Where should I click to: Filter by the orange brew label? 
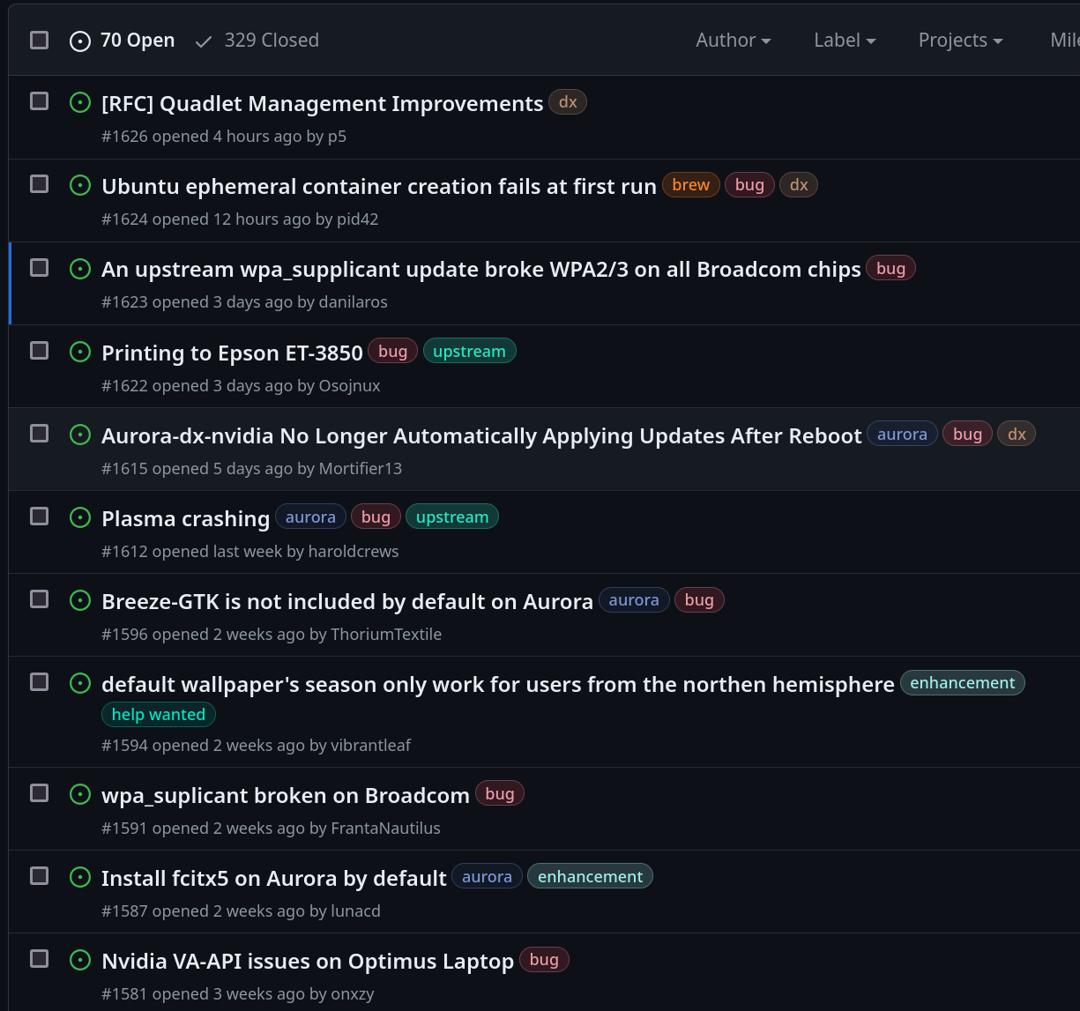coord(690,185)
